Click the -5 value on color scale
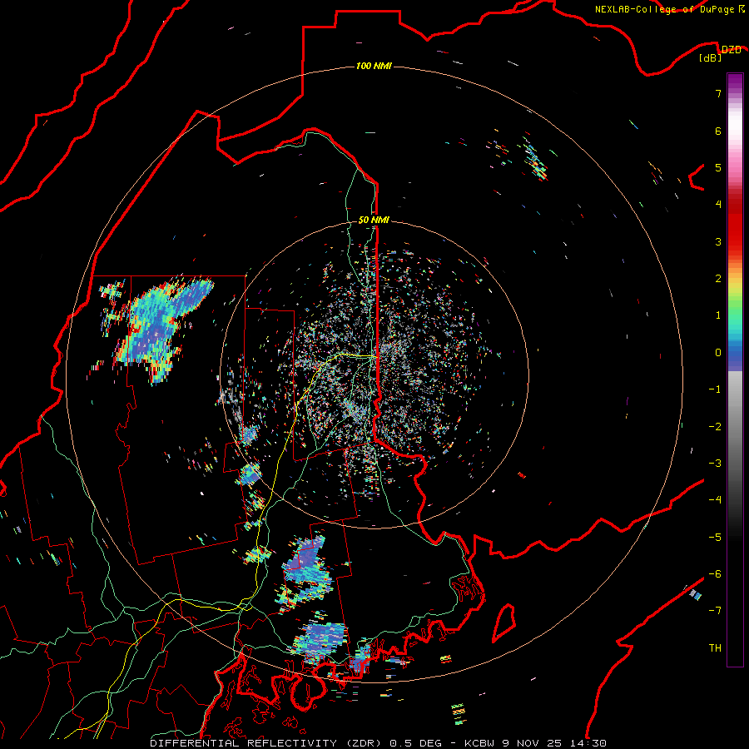Screen dimensions: 749x749 point(715,538)
